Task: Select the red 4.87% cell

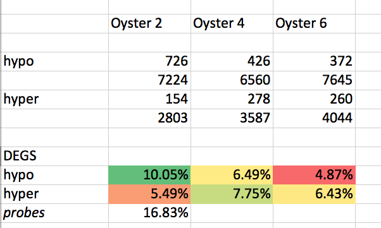Action: coord(314,175)
